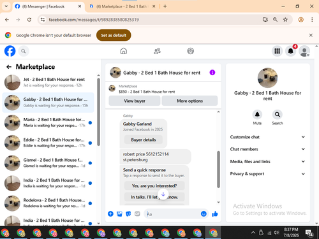Open more actions plus icon in composer
The height and width of the screenshot is (239, 319).
tap(110, 214)
